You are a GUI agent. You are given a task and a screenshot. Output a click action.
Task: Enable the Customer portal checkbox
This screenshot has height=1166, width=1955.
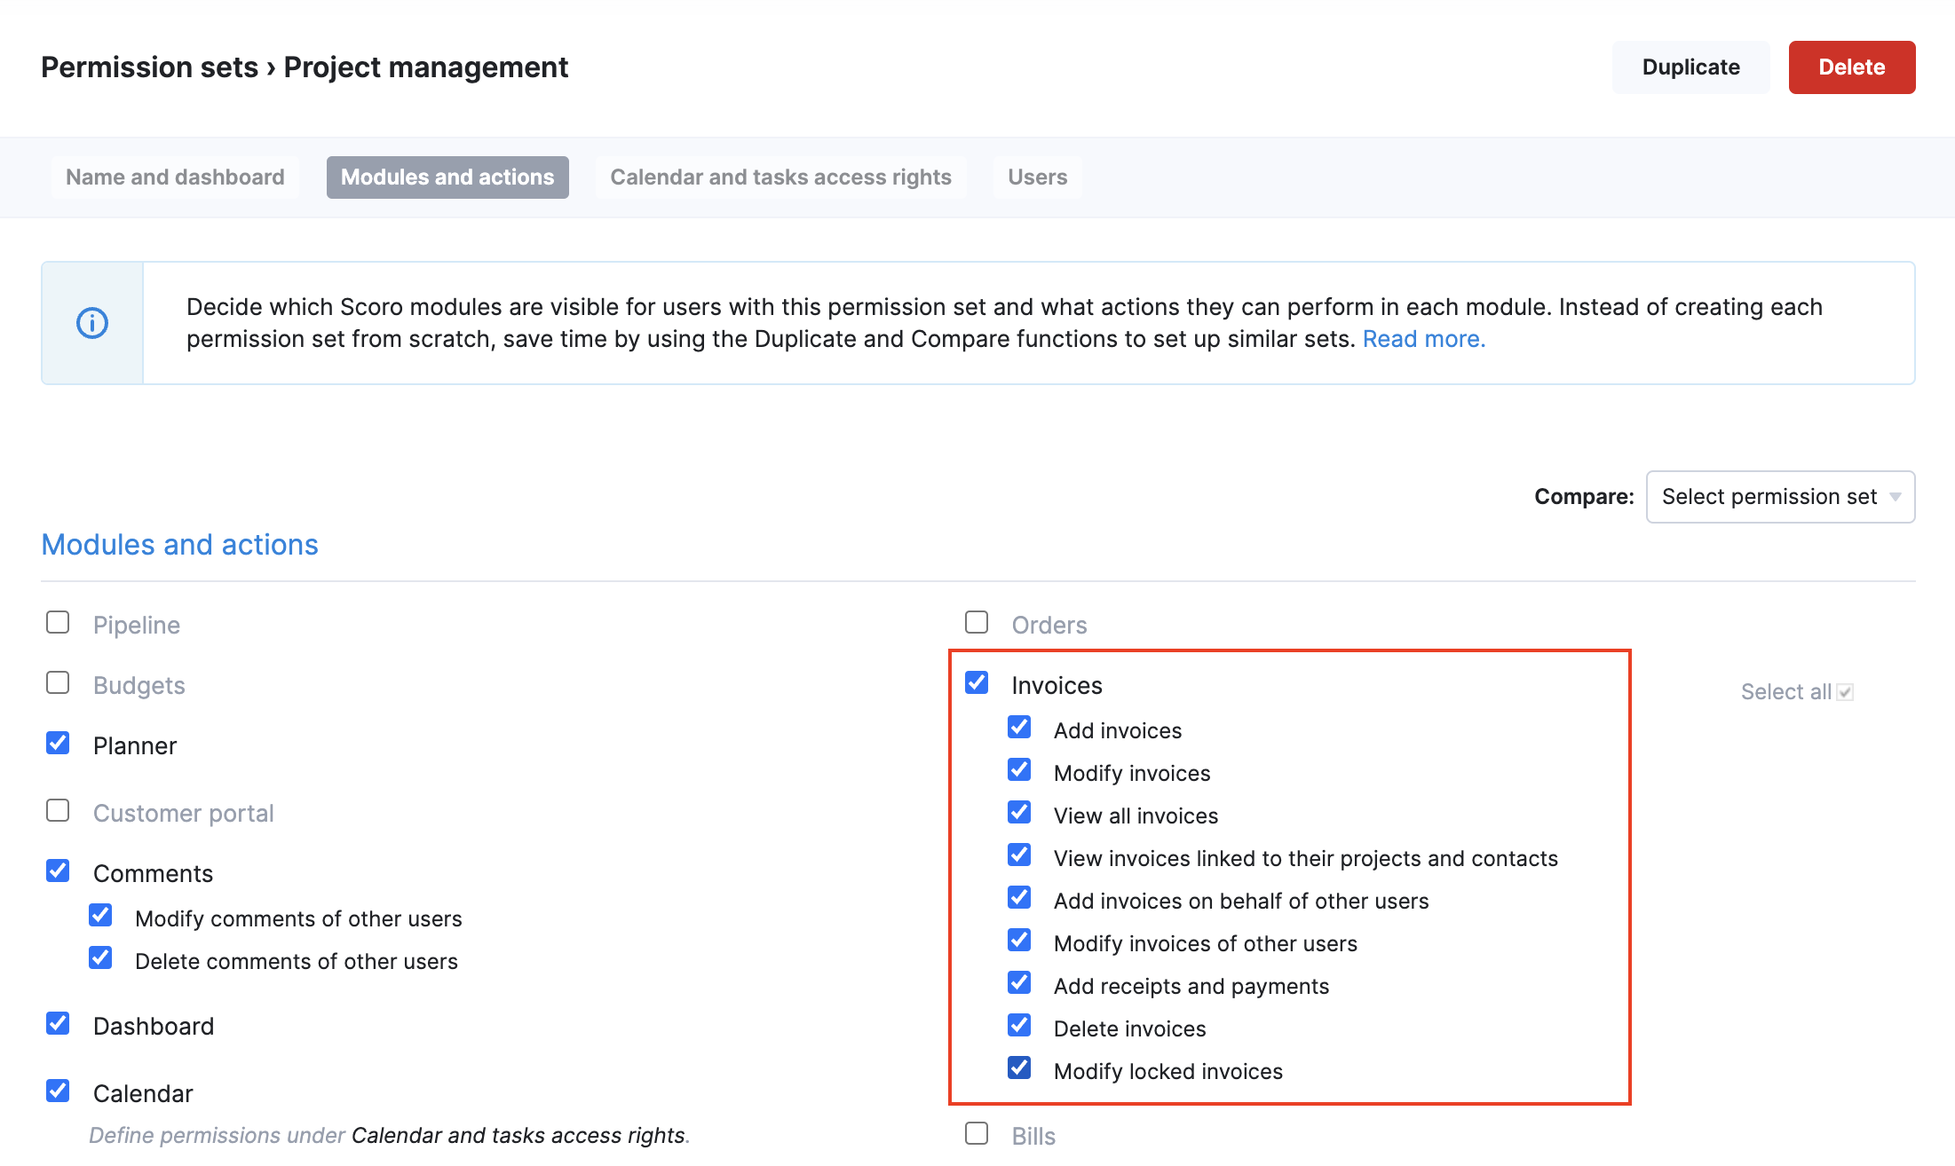click(58, 811)
